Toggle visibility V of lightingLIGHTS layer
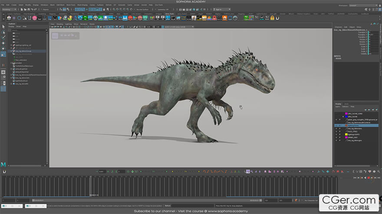Screen dimensions: 382x214 (336, 134)
